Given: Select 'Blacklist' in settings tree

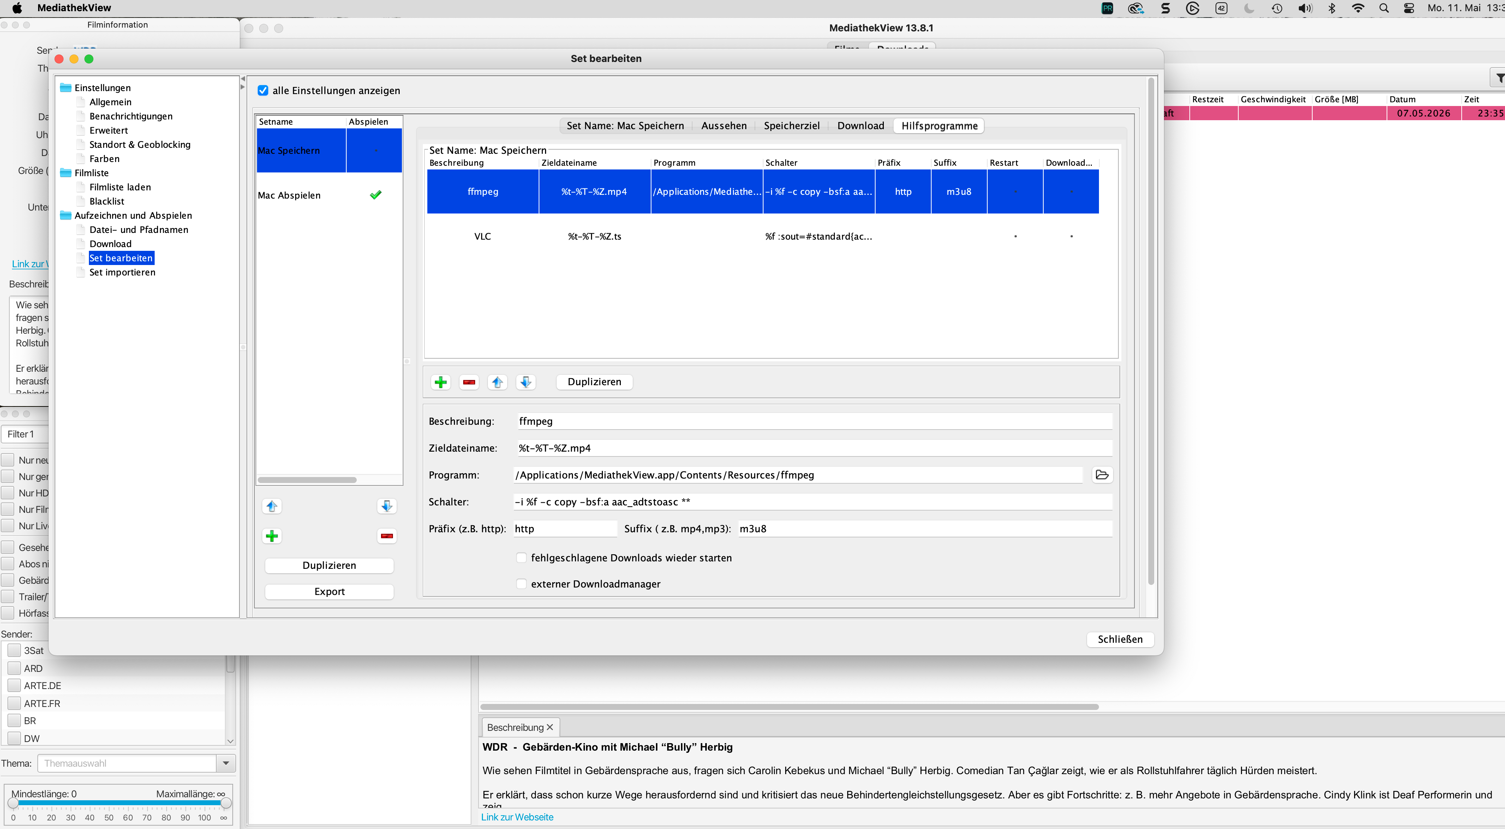Looking at the screenshot, I should coord(107,202).
